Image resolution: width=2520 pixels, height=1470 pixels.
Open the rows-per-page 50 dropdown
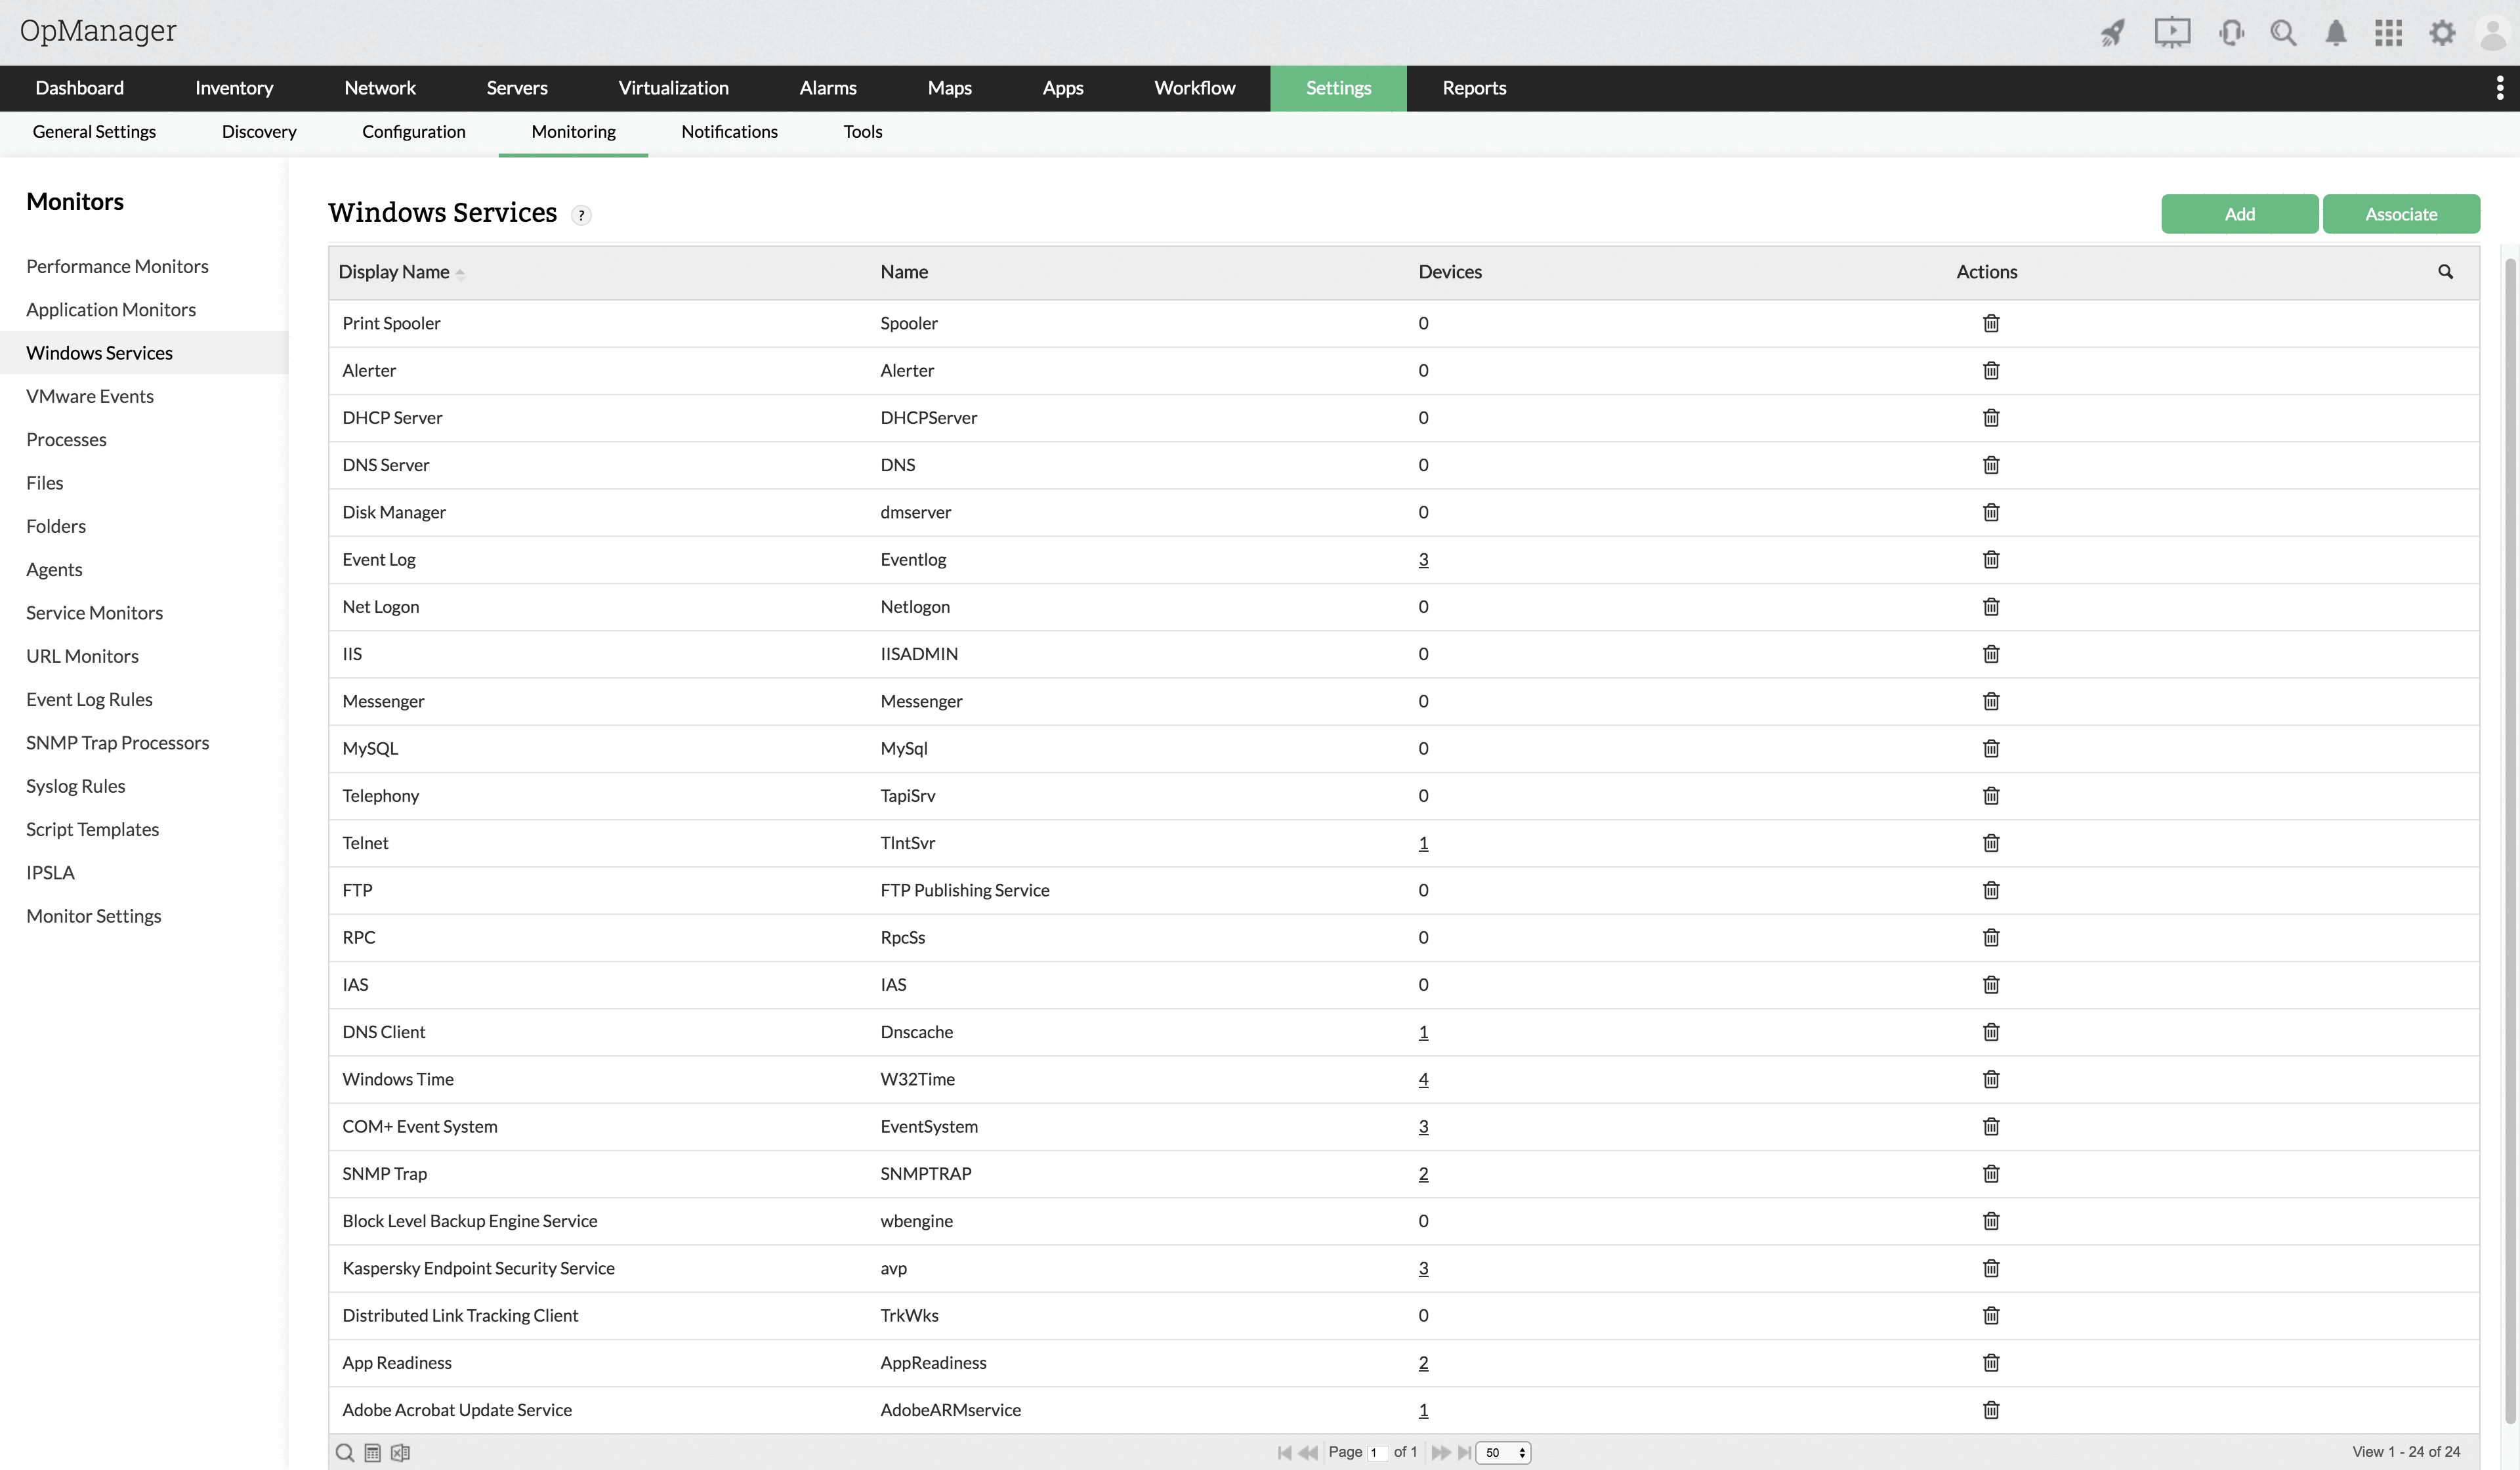click(x=1503, y=1452)
